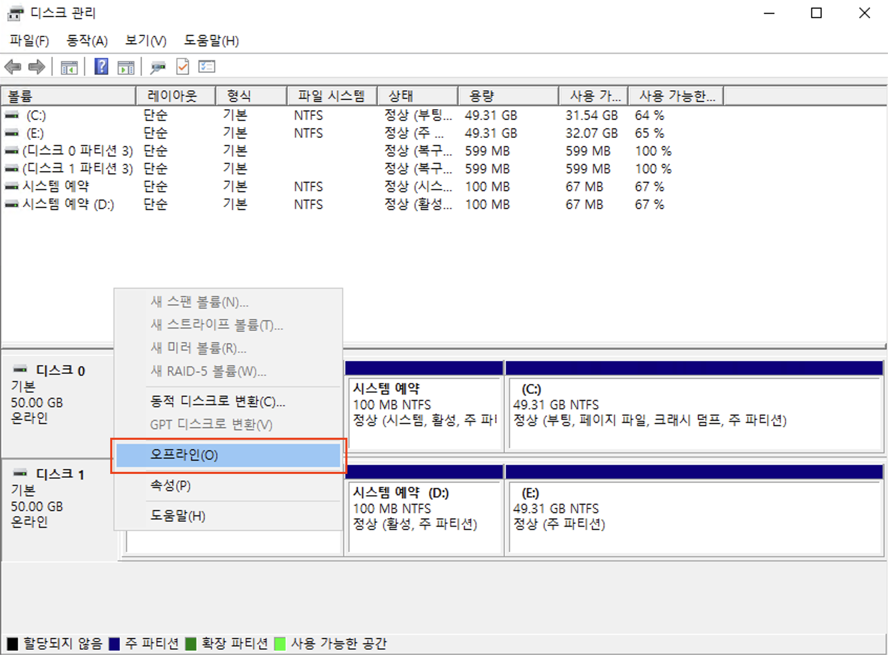Viewport: 888px width, 655px height.
Task: Click the 65 % free percentage cell
Action: 649,133
